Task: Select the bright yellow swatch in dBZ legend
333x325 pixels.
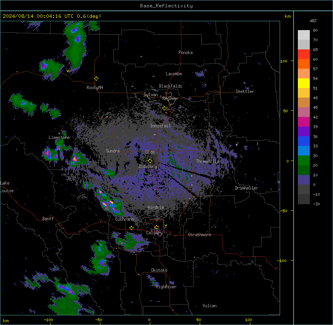Action: pyautogui.click(x=304, y=83)
